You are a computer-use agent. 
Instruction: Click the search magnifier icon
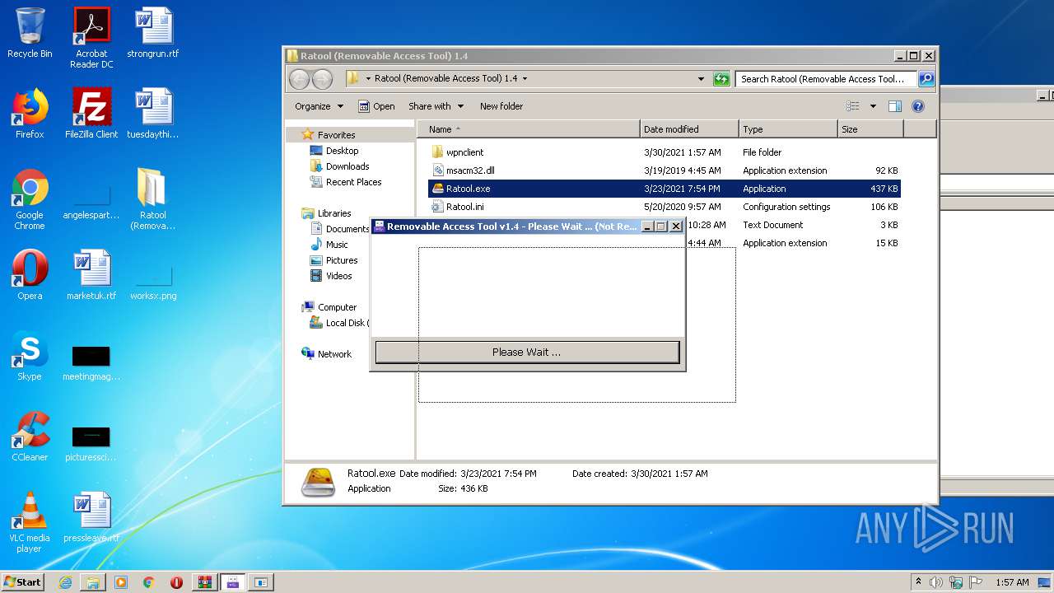(926, 79)
